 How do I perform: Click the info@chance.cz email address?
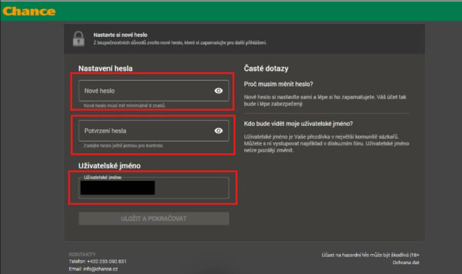[101, 269]
